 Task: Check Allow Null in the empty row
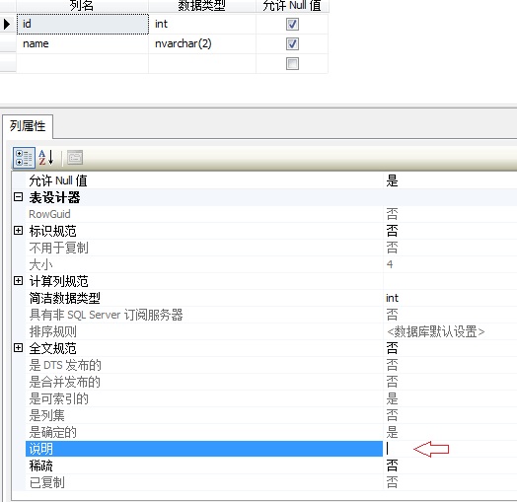tap(292, 64)
